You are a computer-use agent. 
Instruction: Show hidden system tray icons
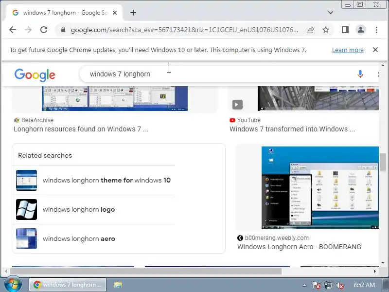point(304,285)
